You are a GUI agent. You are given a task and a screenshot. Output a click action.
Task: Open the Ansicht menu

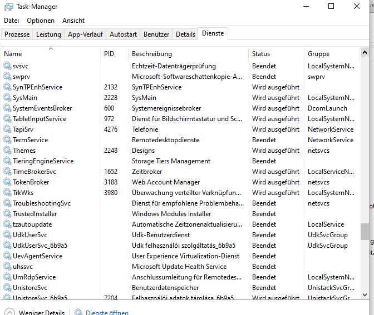[x=73, y=21]
